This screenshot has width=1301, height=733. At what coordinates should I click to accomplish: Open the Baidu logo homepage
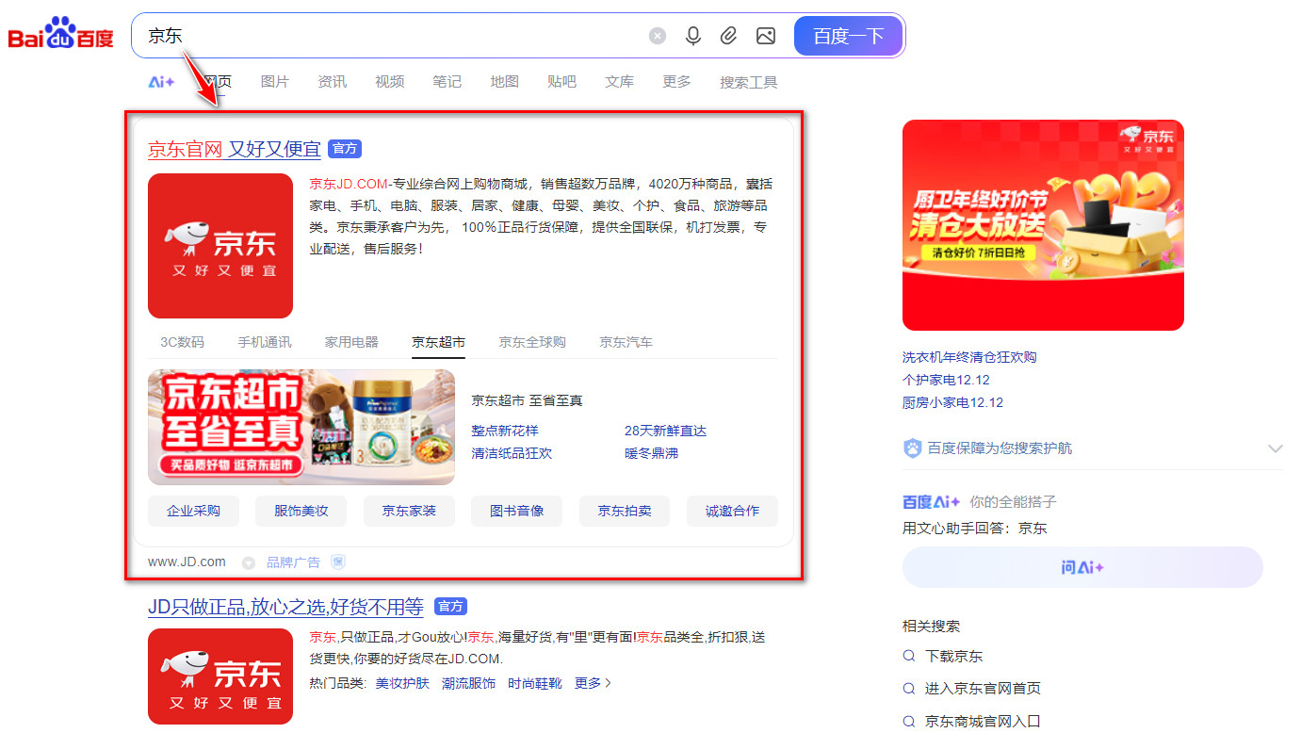[x=61, y=36]
